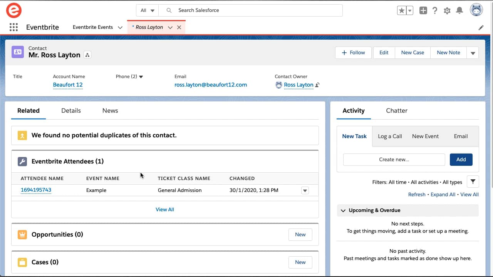Image resolution: width=493 pixels, height=277 pixels.
Task: Open the All search scope dropdown
Action: [x=148, y=10]
